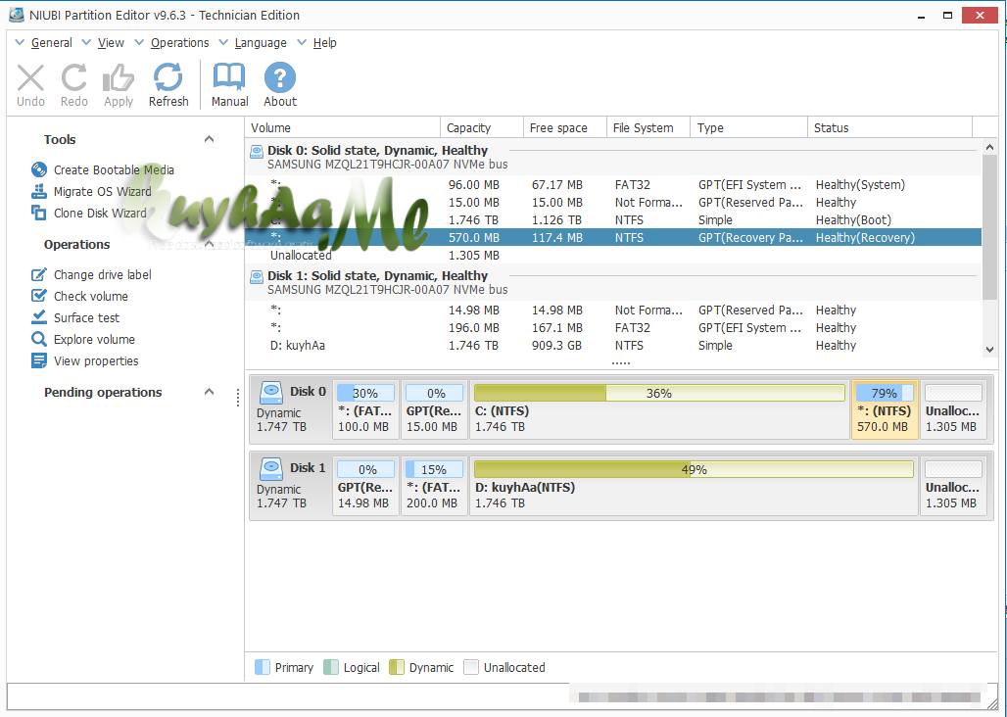This screenshot has width=1007, height=717.
Task: Click the Disk 1 icon in the disk map
Action: coord(271,468)
